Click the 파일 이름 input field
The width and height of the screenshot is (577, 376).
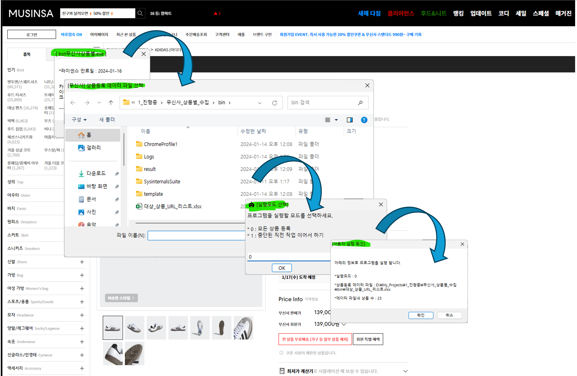pyautogui.click(x=196, y=235)
